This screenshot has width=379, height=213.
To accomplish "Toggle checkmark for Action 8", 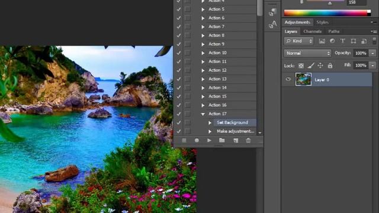I will [x=179, y=35].
